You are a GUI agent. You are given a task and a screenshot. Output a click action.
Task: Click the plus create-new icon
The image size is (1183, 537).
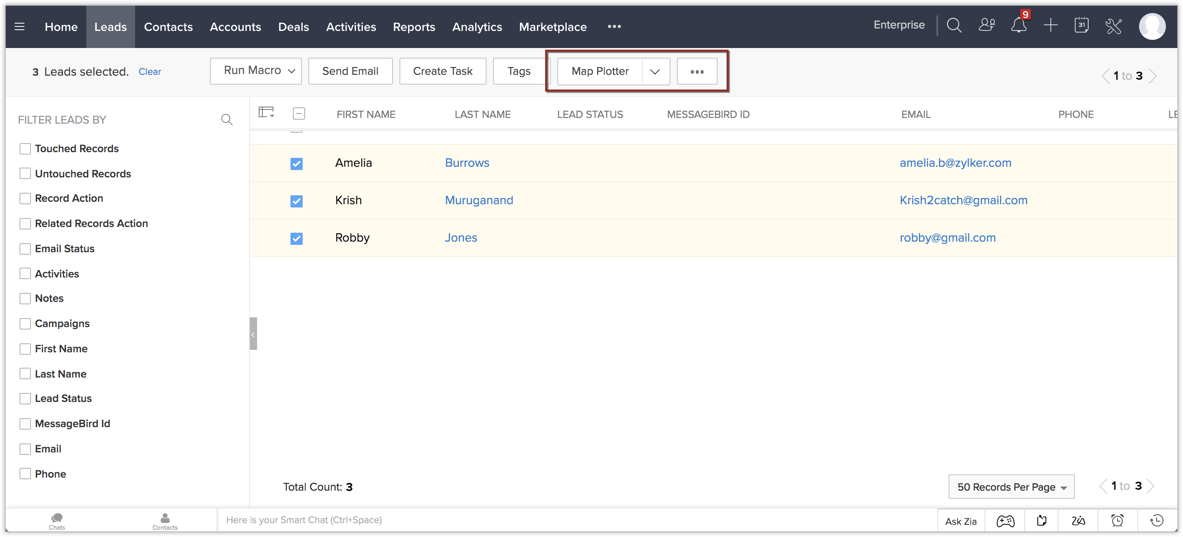1050,26
